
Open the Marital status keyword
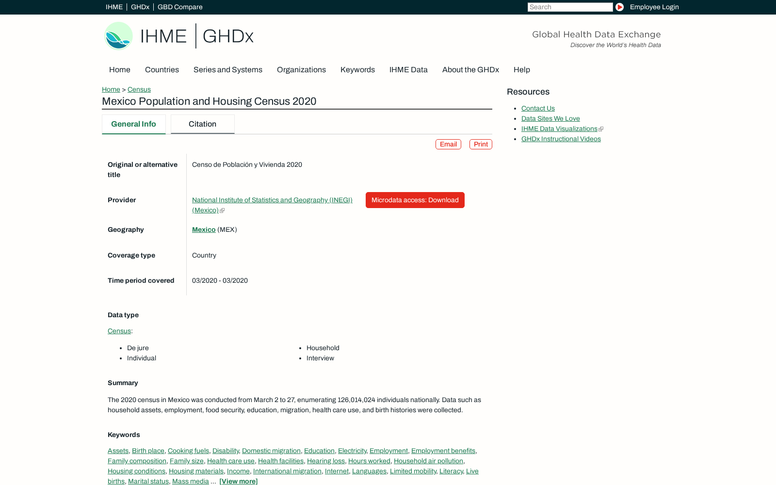(x=148, y=481)
